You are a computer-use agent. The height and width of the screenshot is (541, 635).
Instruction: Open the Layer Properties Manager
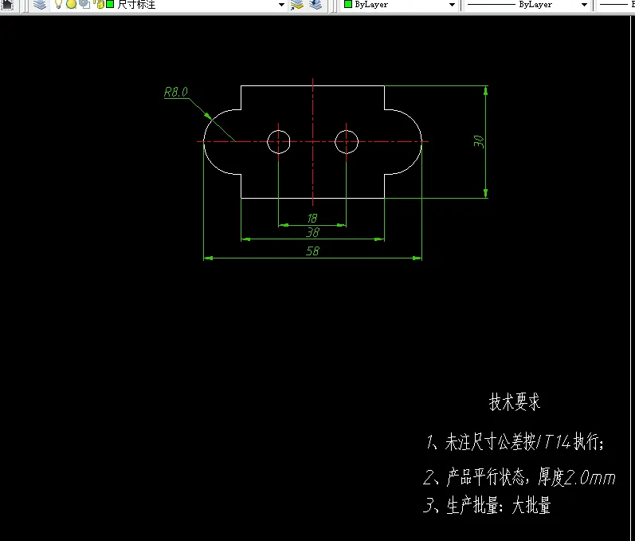(40, 5)
